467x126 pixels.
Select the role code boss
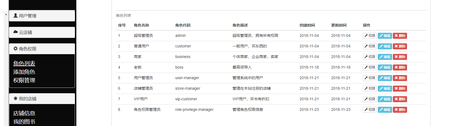tap(179, 67)
